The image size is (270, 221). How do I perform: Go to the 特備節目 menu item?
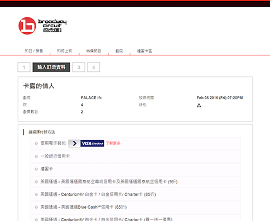tap(94, 51)
